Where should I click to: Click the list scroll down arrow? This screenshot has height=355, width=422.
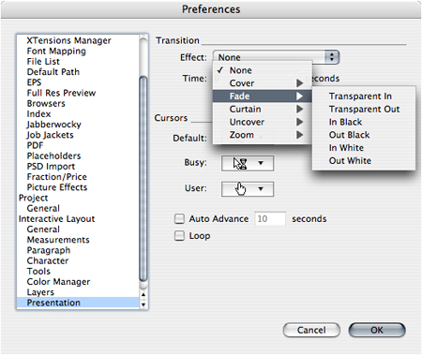pos(143,304)
